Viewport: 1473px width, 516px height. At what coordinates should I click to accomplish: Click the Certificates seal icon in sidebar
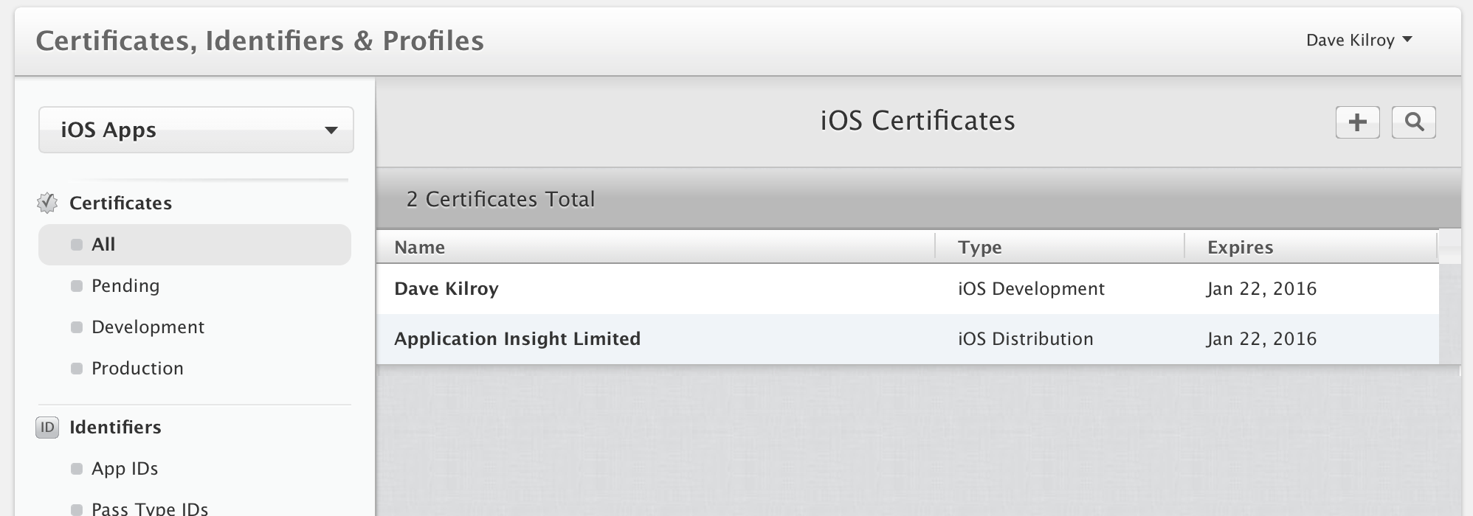[x=47, y=203]
